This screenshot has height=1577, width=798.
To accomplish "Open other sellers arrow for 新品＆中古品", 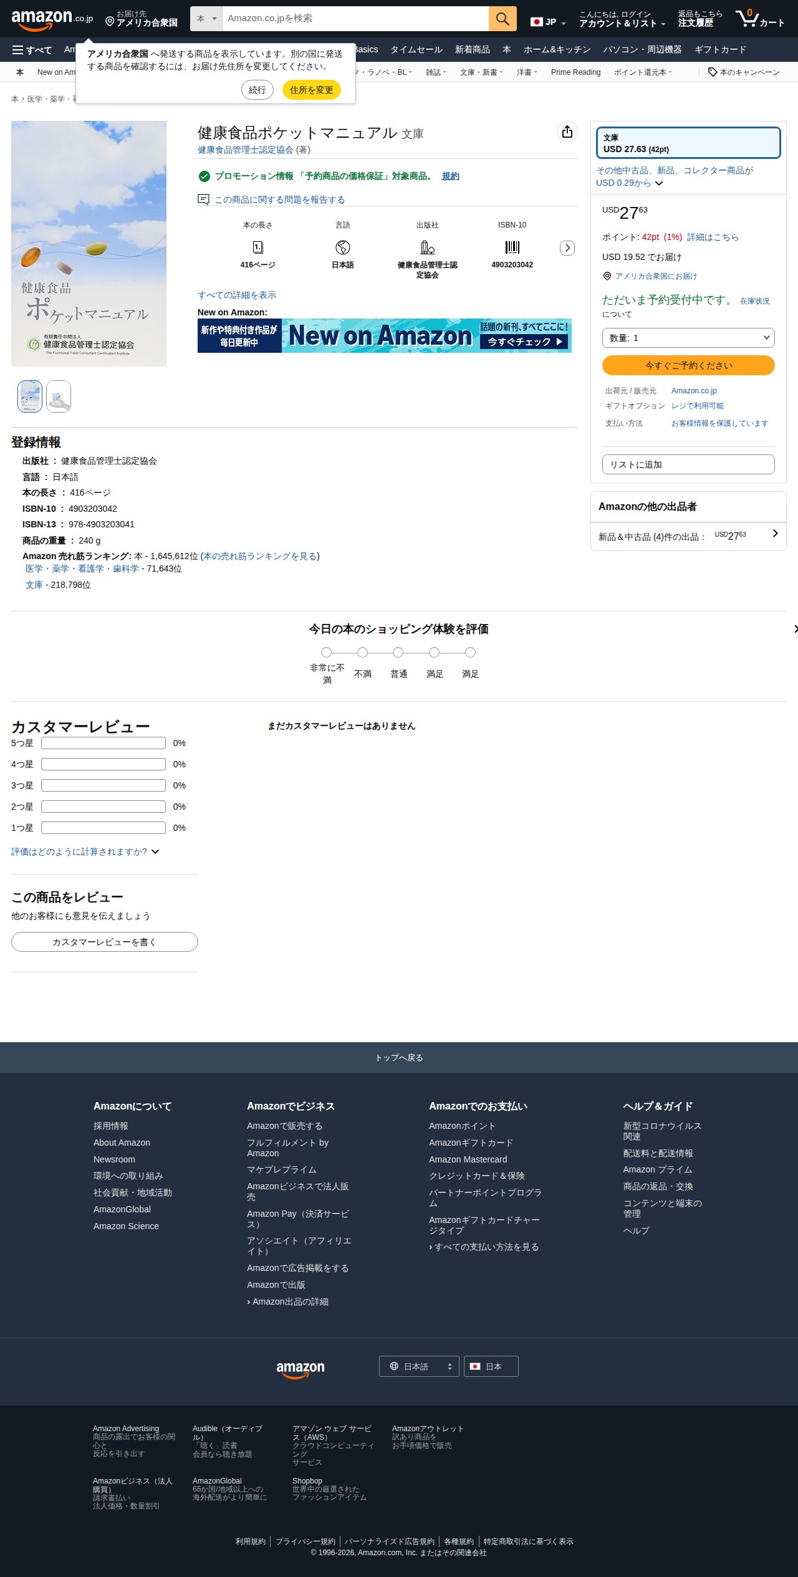I will point(775,534).
